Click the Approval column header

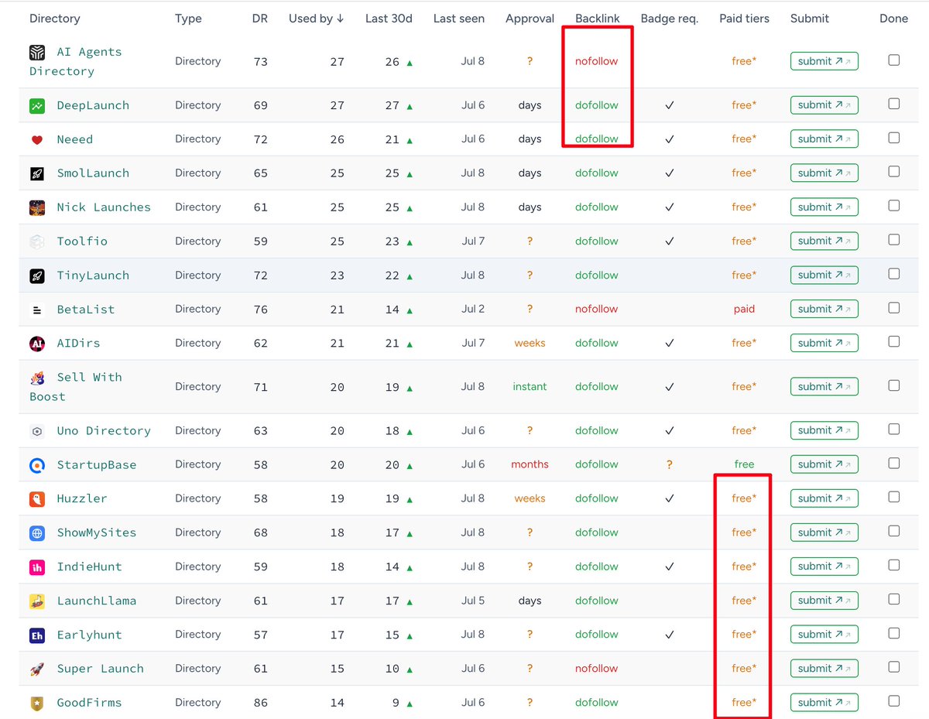[x=530, y=19]
